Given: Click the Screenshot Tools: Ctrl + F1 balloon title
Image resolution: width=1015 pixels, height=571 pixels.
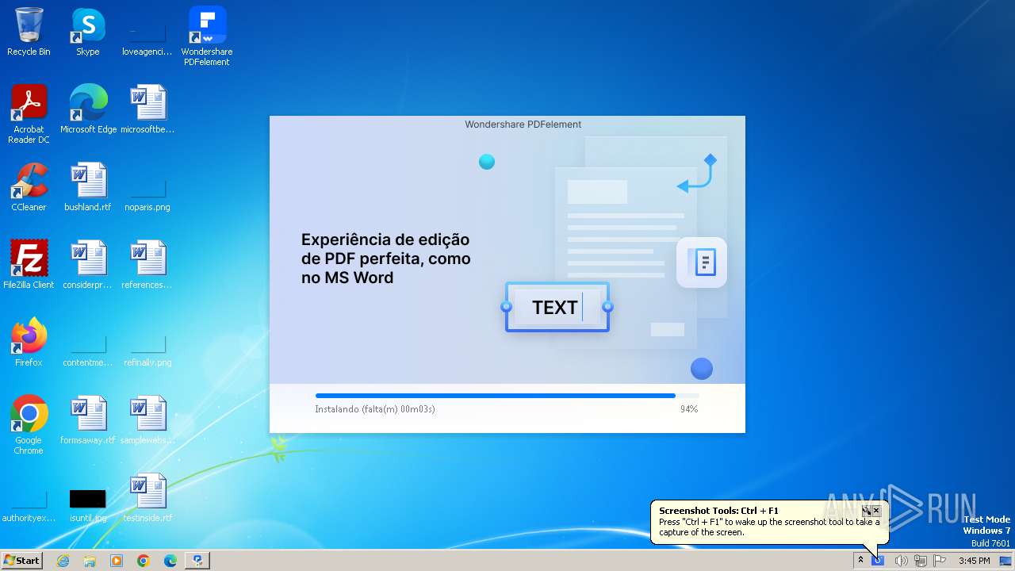Looking at the screenshot, I should click(718, 511).
